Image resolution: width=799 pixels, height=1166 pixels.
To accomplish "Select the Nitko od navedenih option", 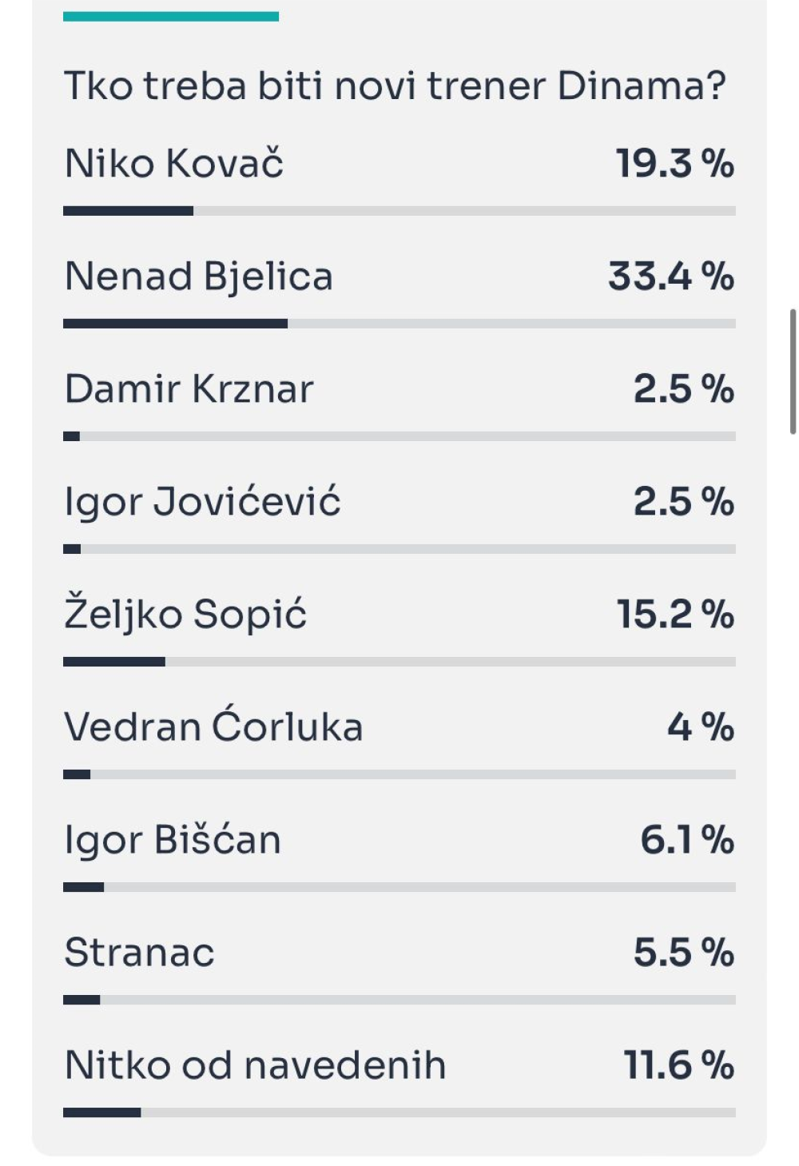I will [255, 1065].
